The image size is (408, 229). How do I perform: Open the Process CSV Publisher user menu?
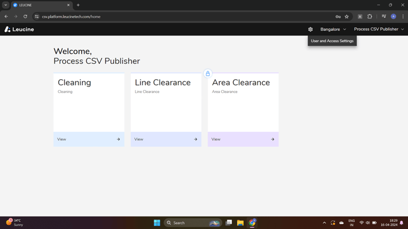[379, 30]
